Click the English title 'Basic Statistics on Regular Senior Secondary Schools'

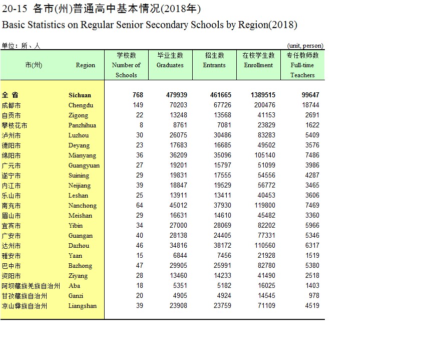[x=113, y=25]
